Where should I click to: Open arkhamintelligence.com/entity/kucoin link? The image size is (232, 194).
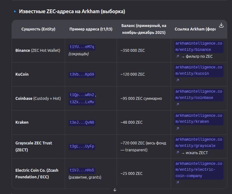point(199,71)
